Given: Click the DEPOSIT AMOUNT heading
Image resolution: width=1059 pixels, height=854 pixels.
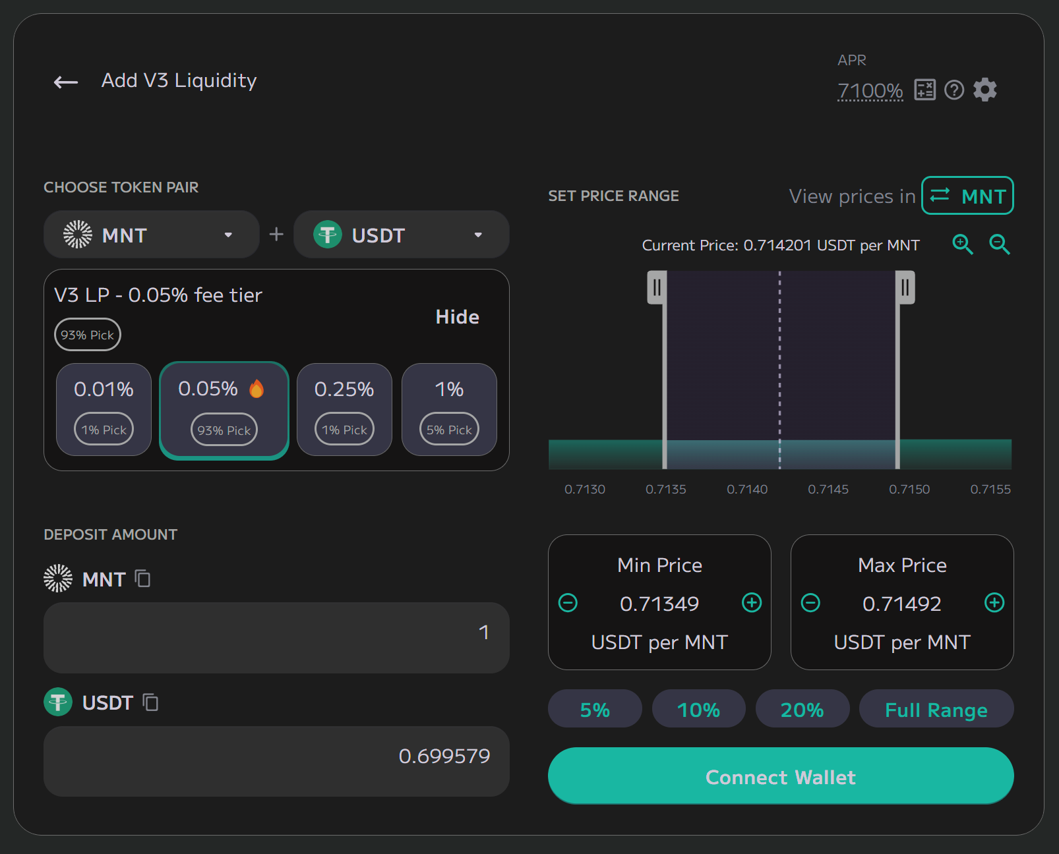Looking at the screenshot, I should 111,534.
